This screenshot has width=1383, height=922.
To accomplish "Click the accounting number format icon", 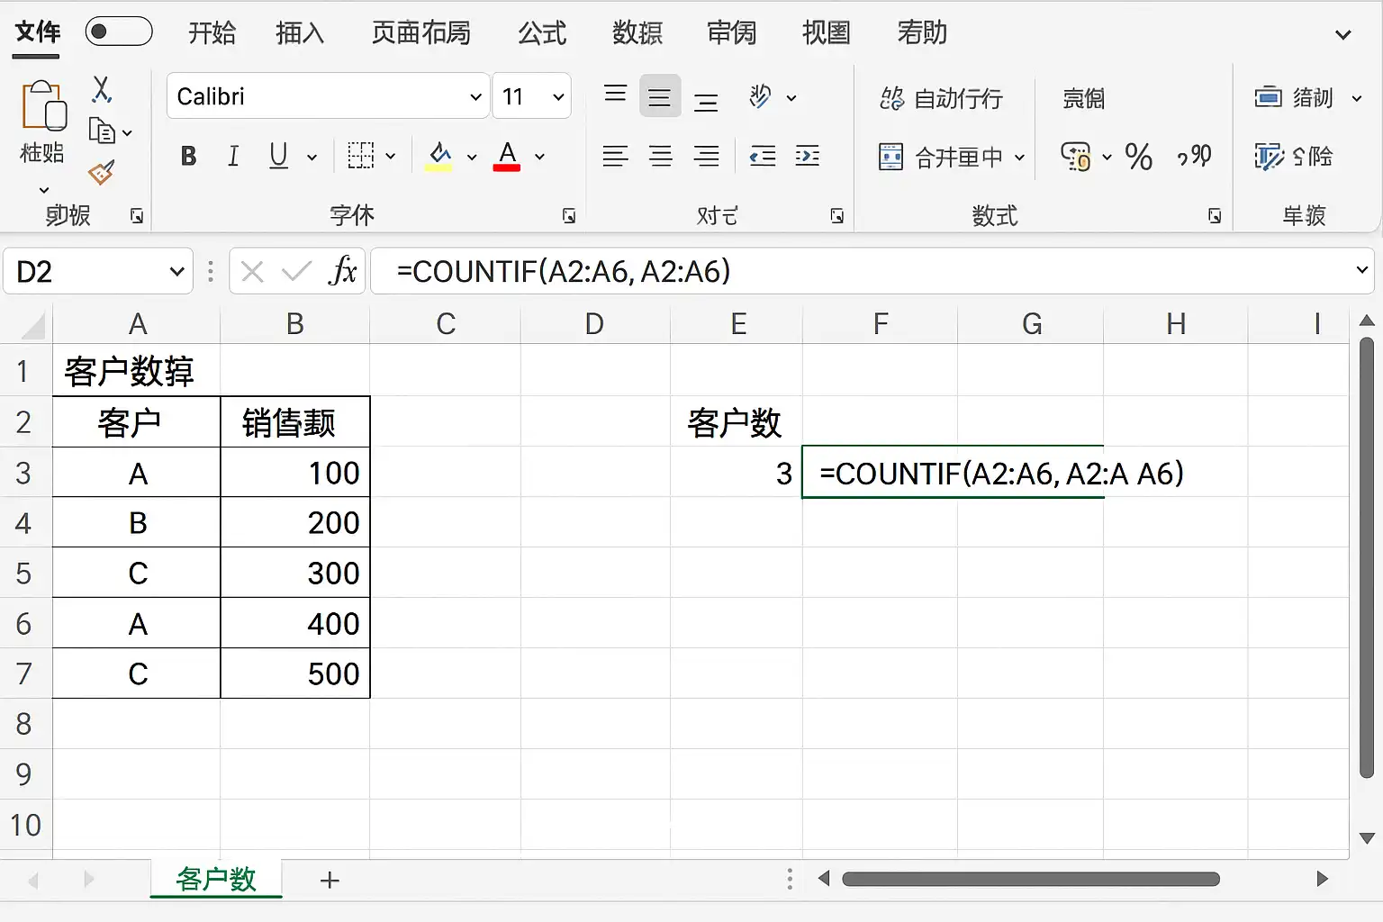I will click(1080, 157).
